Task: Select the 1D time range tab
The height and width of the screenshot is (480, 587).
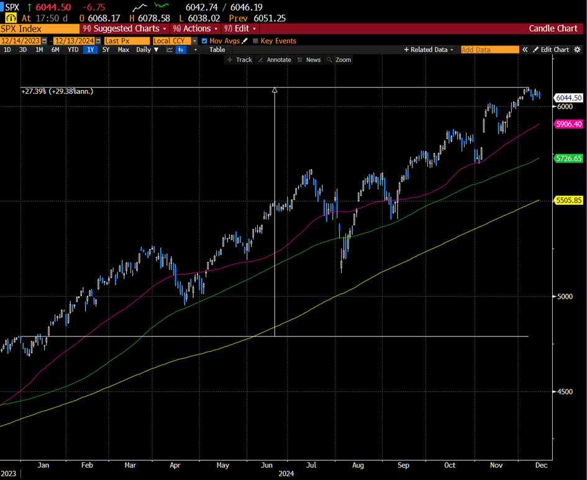Action: point(7,50)
